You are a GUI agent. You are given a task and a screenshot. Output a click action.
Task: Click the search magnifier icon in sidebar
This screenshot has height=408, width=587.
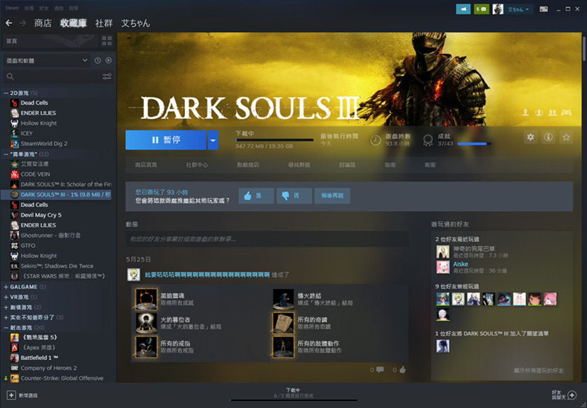tap(10, 76)
